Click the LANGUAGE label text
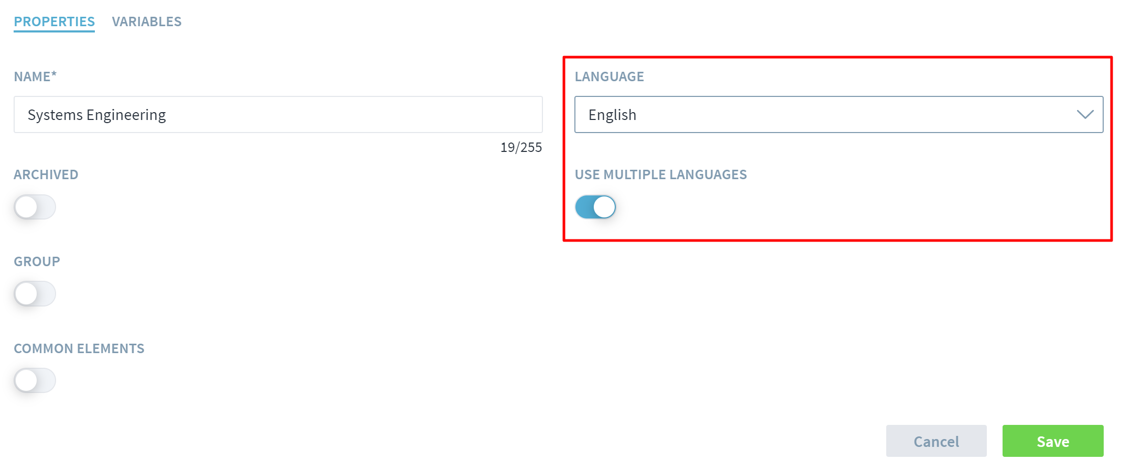This screenshot has height=471, width=1121. [609, 76]
